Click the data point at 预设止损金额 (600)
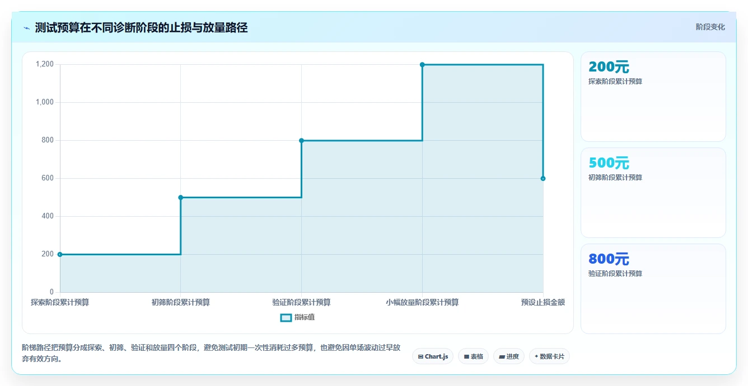748x386 pixels. point(543,178)
